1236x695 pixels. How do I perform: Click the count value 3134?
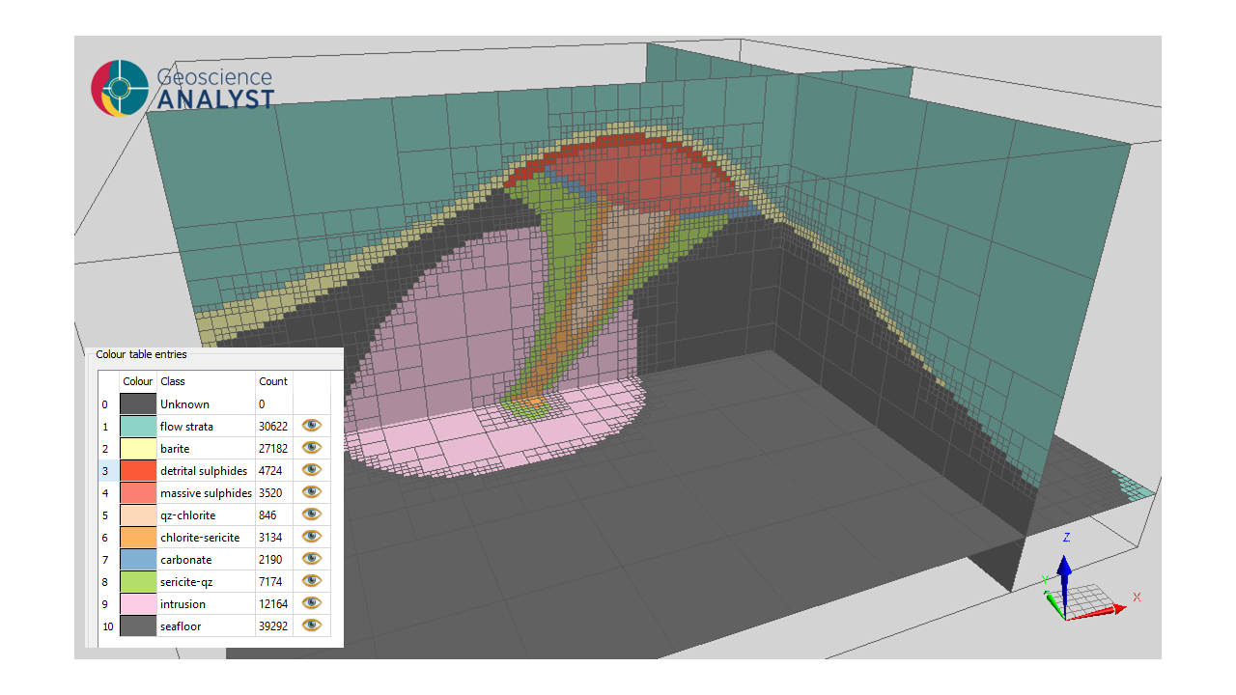click(271, 538)
